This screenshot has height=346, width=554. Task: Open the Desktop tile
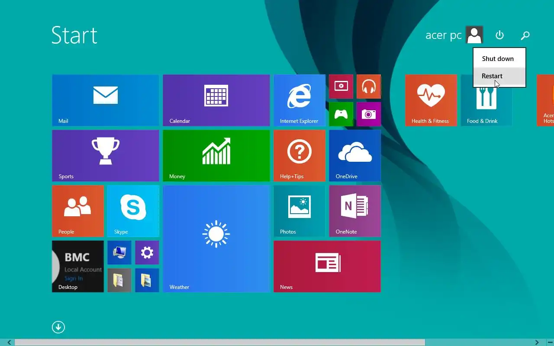coord(78,266)
